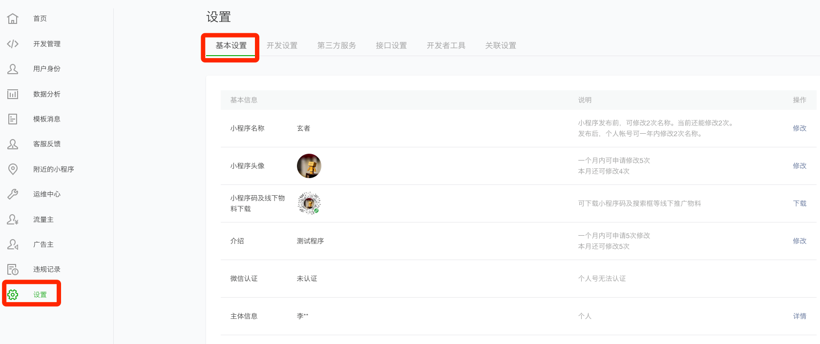This screenshot has height=344, width=820.
Task: Open the 数据分析 chart icon
Action: click(x=13, y=94)
